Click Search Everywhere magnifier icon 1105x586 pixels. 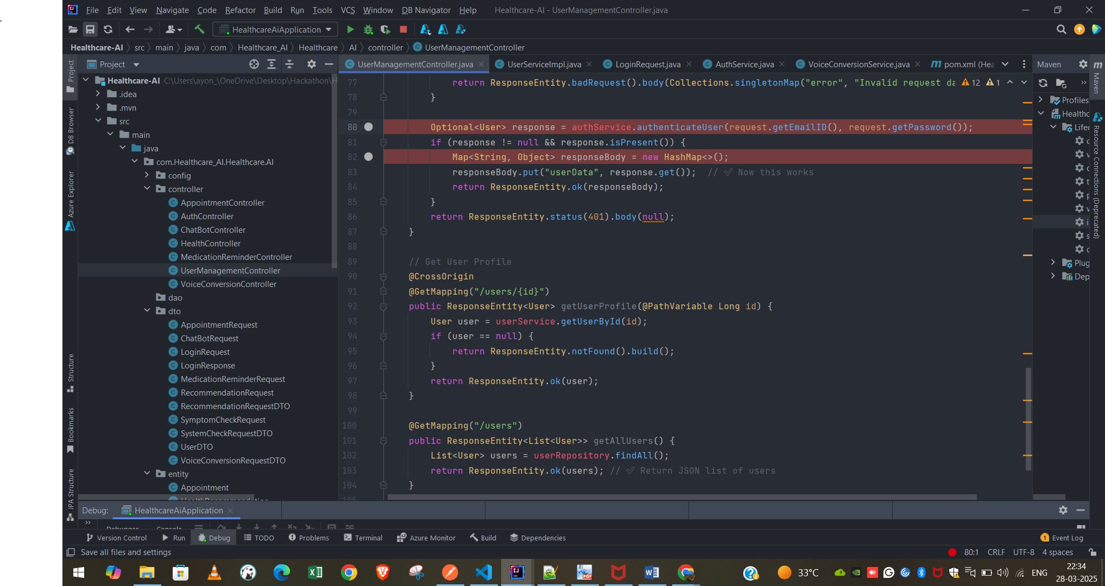(1061, 29)
